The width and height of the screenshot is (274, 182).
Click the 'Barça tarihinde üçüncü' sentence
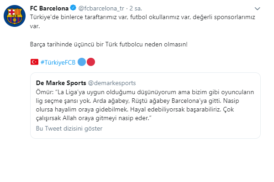109,44
